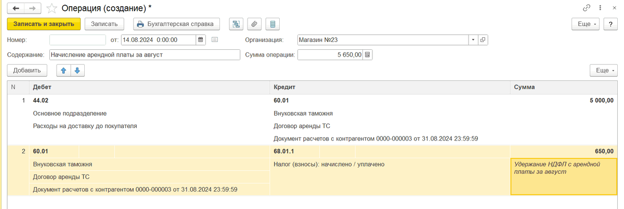
Task: Select row 2 debit Документ расчетов entry
Action: [x=135, y=189]
